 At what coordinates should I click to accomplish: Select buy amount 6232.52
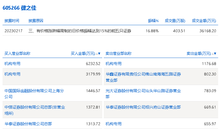coord(93,64)
